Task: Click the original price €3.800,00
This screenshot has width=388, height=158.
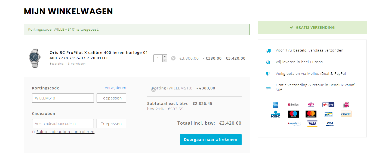Action: [x=189, y=58]
